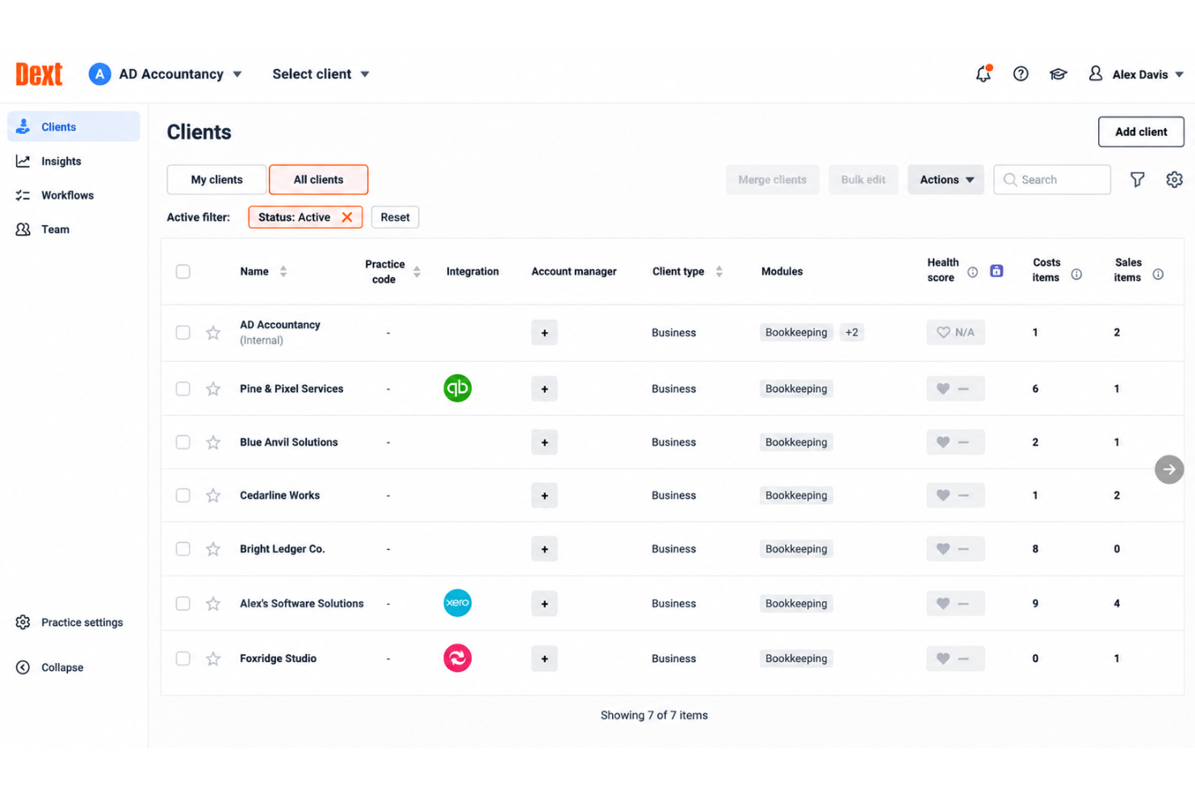The image size is (1195, 797).
Task: Star Foxridge Studio
Action: pyautogui.click(x=213, y=659)
